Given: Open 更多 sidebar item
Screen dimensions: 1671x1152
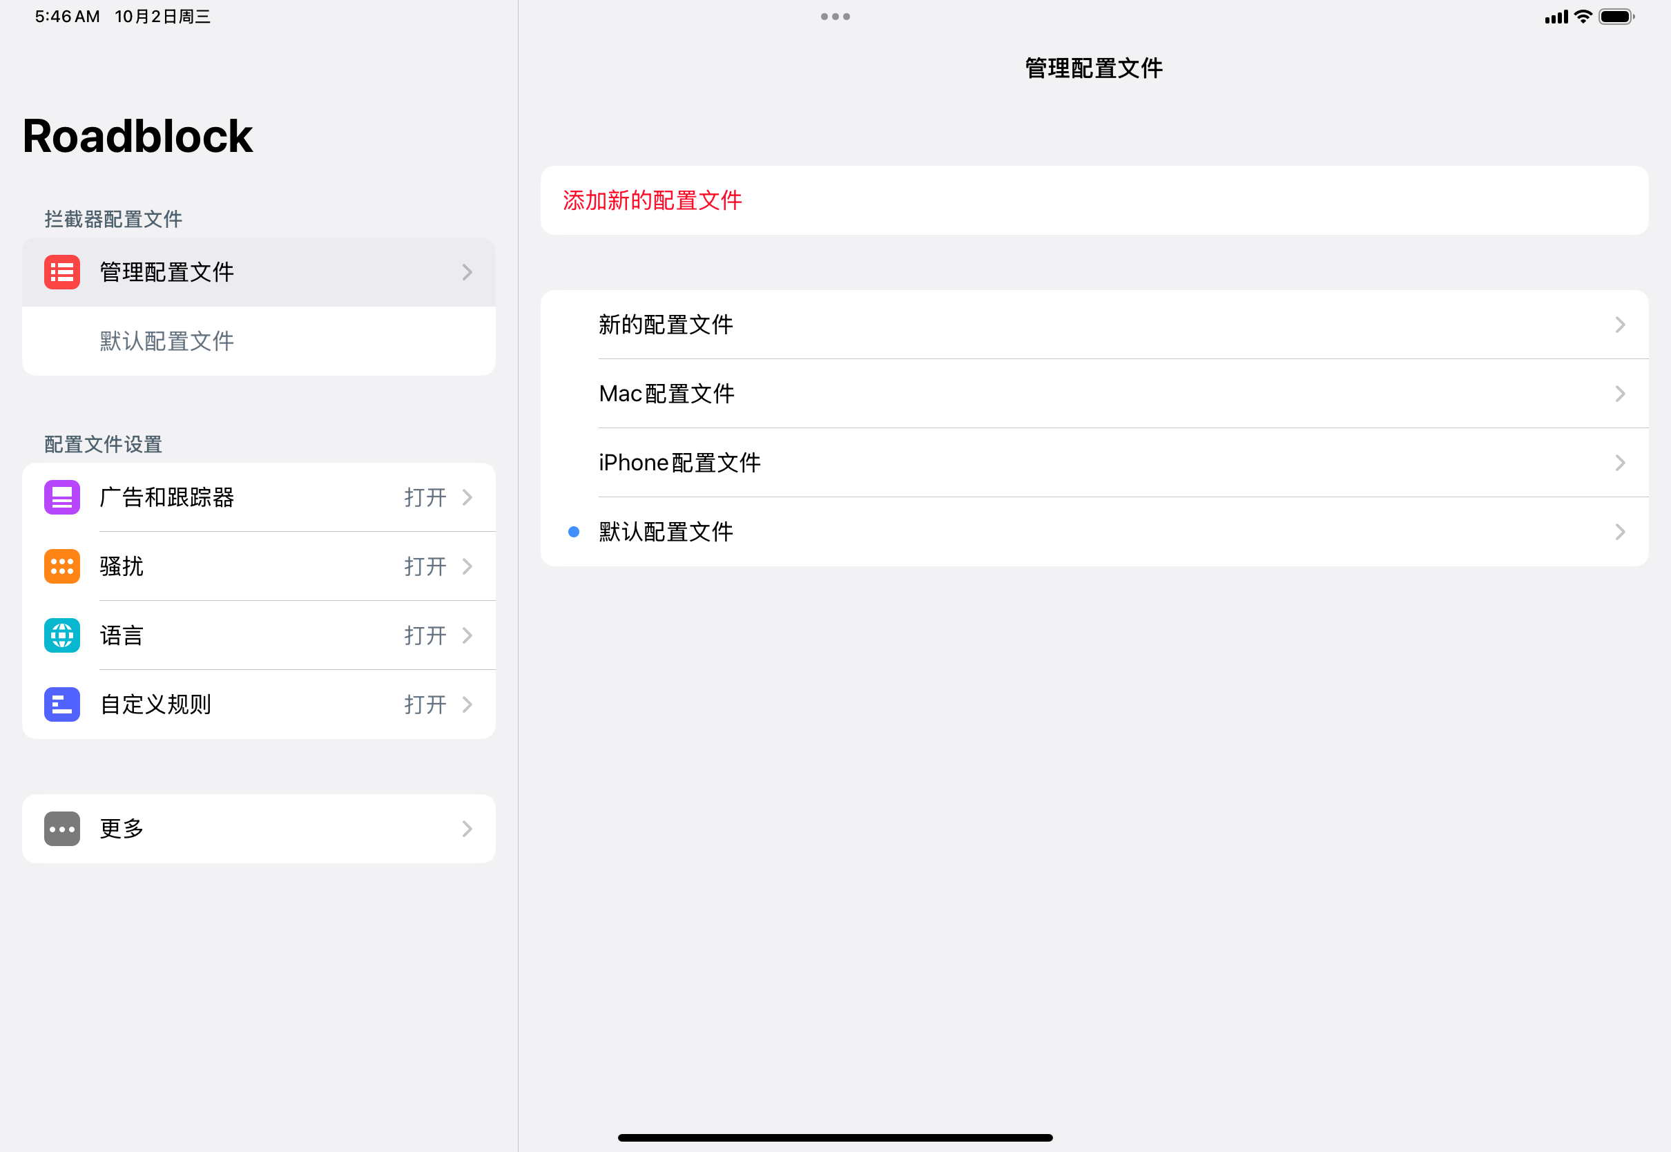Looking at the screenshot, I should (258, 829).
